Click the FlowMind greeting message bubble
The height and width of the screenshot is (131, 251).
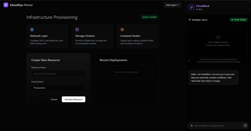(214, 77)
